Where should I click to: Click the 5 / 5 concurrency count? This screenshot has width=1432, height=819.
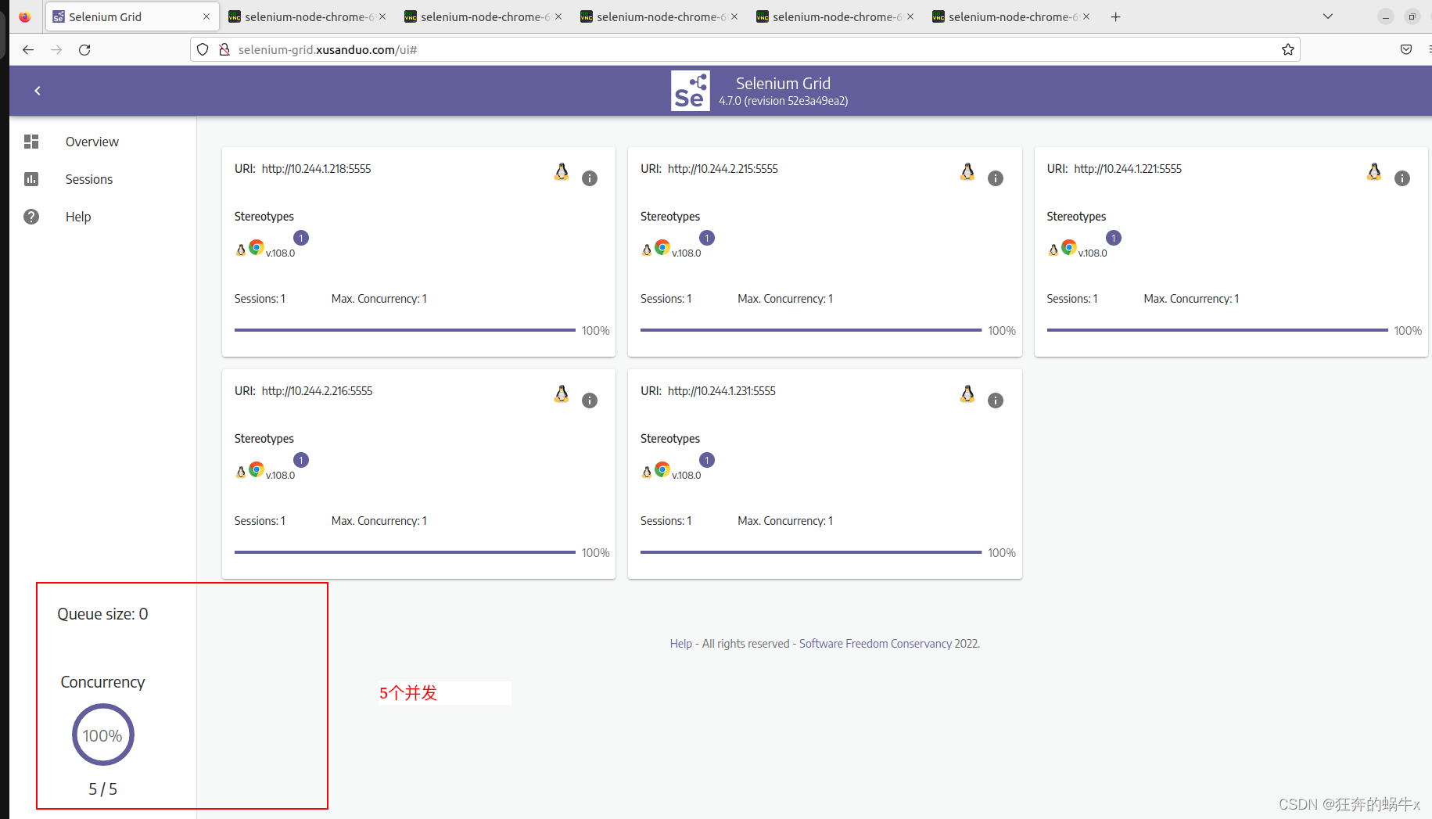[x=102, y=788]
